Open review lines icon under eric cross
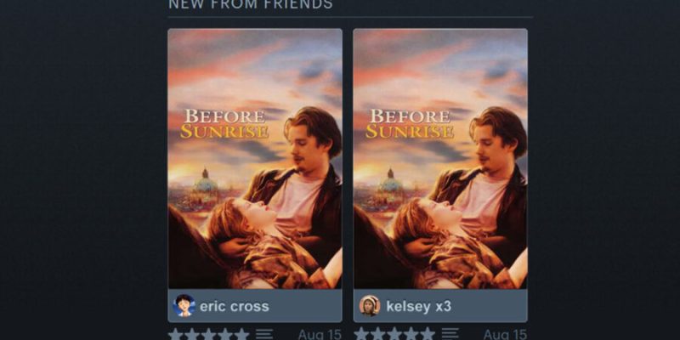This screenshot has height=340, width=680. pos(264,334)
